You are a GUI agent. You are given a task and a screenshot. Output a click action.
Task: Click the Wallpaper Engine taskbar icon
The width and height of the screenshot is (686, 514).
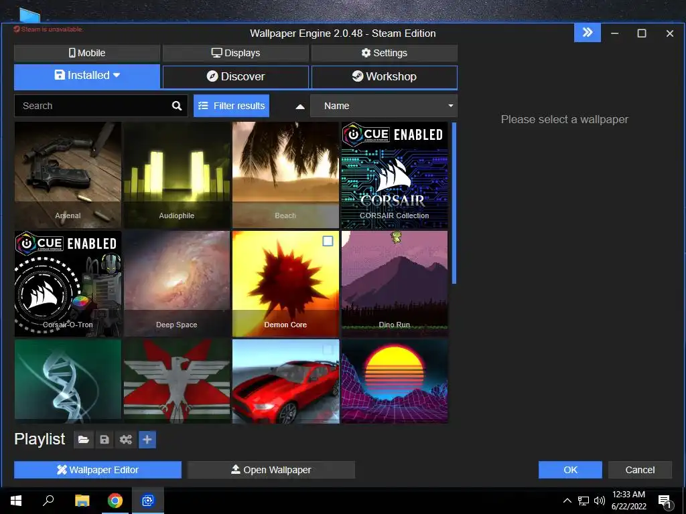coord(148,501)
